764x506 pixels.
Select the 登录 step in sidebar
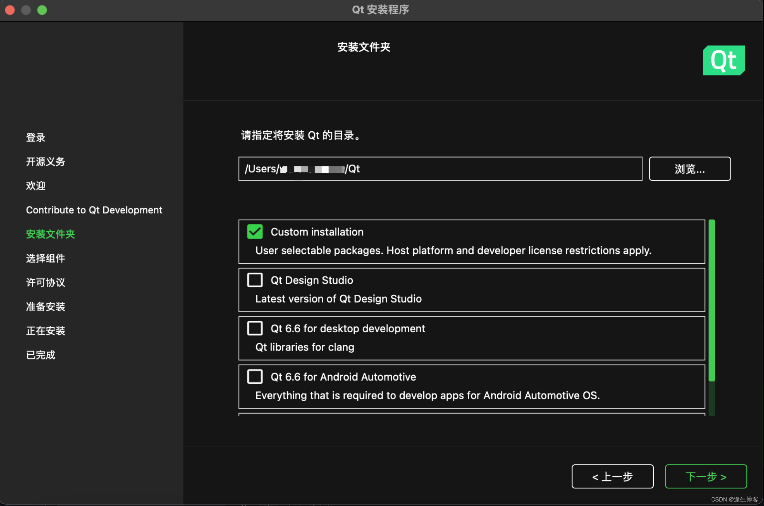(36, 138)
